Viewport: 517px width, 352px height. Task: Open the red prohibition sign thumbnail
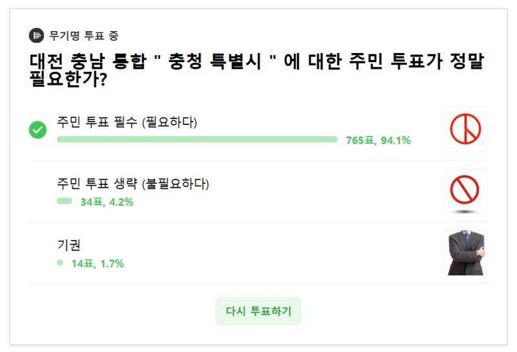click(465, 192)
